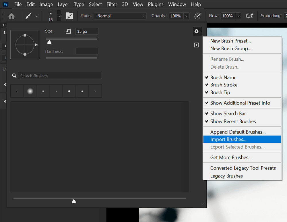
Task: Open the Help menu
Action: (196, 4)
